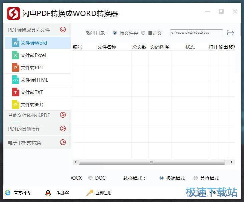This screenshot has width=244, height=202.
Task: Open the 客服QQ contact link
Action: (x=63, y=193)
